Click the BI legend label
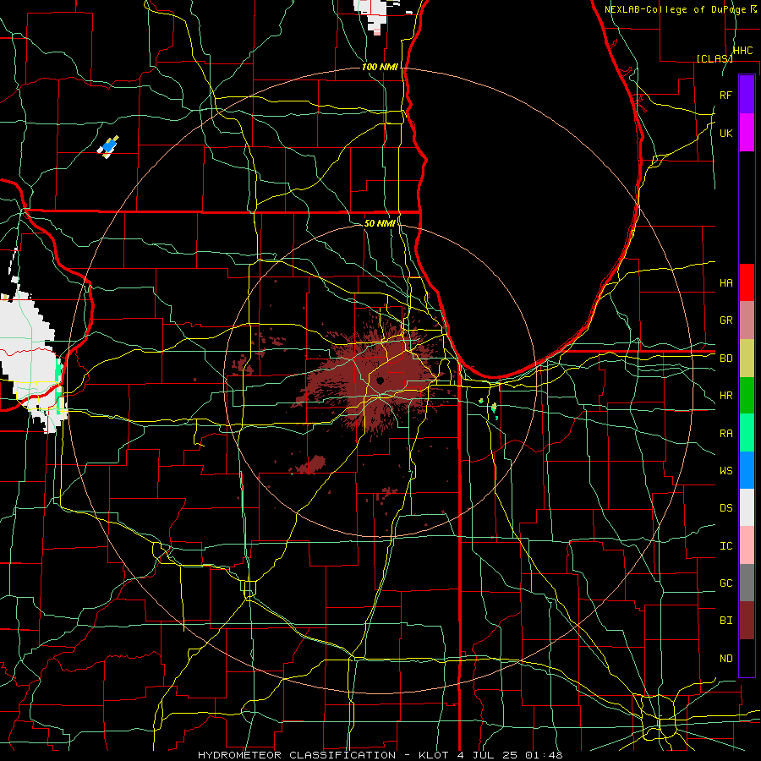This screenshot has width=761, height=761. click(726, 621)
